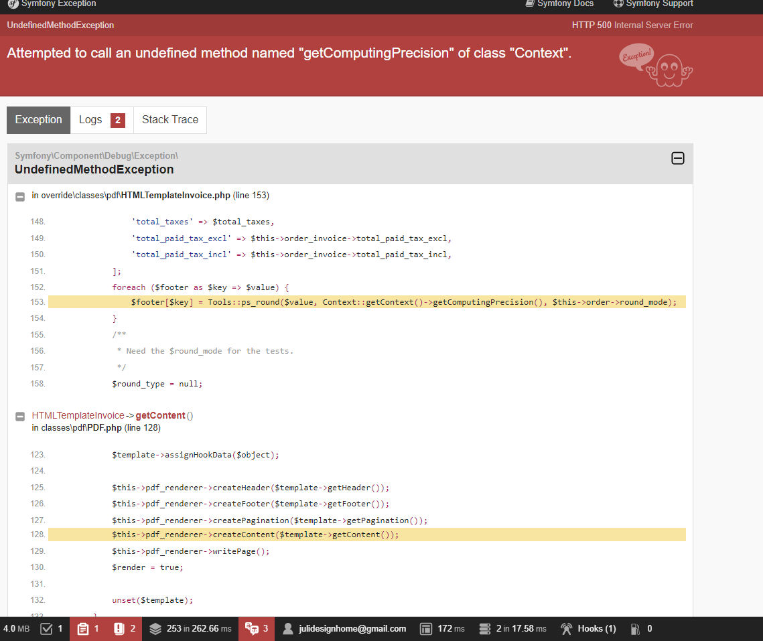Select the Exception tab
Image resolution: width=763 pixels, height=641 pixels.
click(38, 120)
